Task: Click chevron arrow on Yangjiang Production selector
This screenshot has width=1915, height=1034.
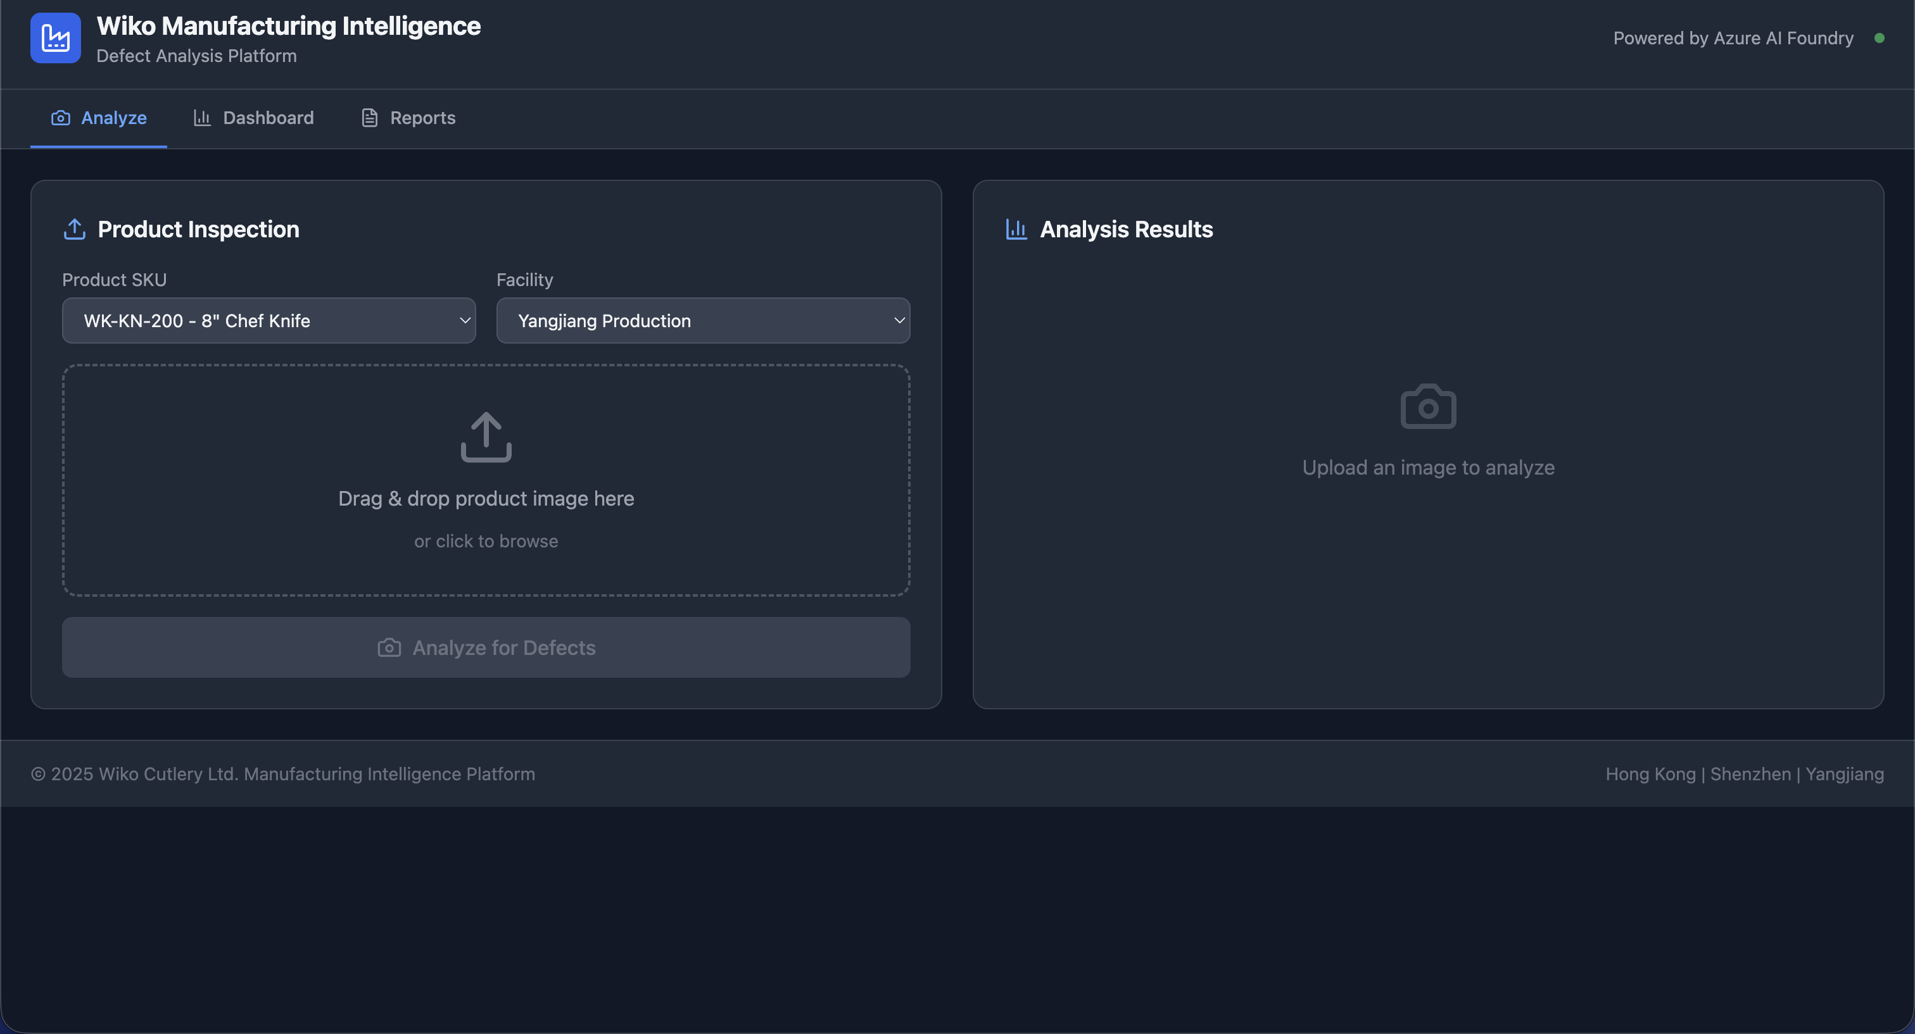Action: [899, 321]
